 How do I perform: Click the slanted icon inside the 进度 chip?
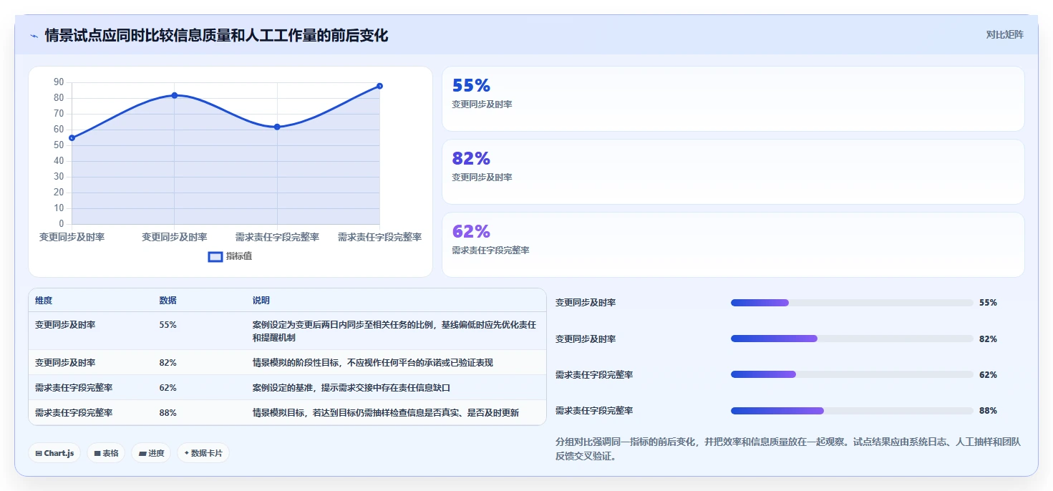click(142, 453)
